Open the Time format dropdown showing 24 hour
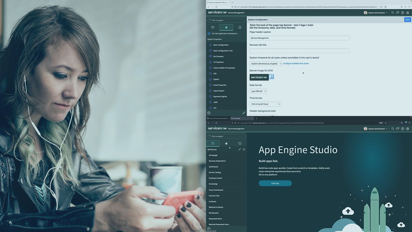 coord(265,104)
